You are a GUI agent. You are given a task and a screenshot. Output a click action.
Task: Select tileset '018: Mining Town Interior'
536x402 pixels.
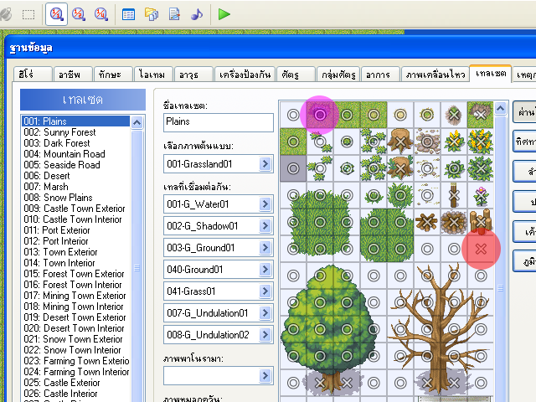75,307
